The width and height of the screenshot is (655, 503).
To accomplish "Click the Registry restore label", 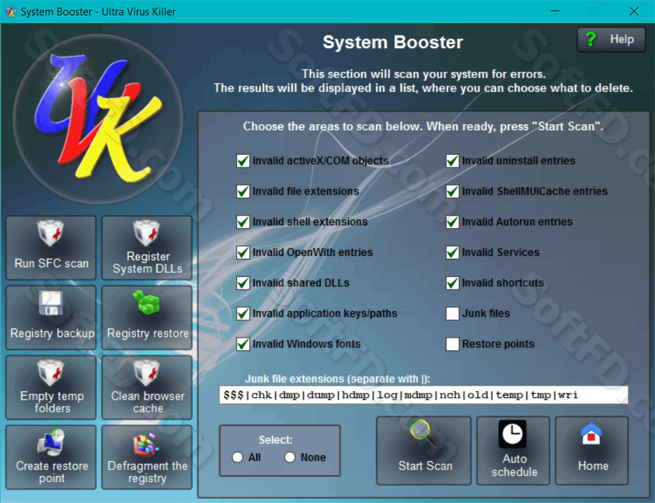I will 148,333.
